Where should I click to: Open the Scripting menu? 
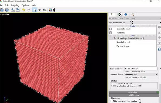coord(15,5)
